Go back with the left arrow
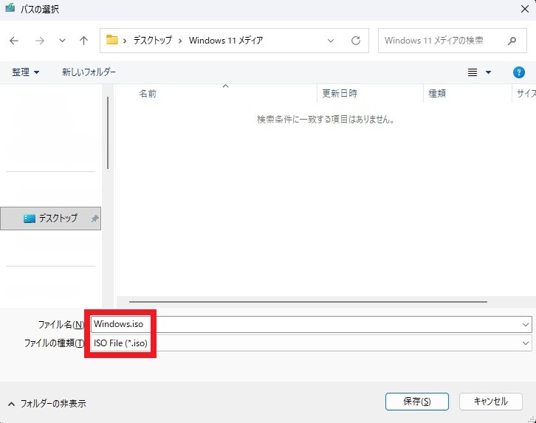The width and height of the screenshot is (536, 423). coord(14,41)
